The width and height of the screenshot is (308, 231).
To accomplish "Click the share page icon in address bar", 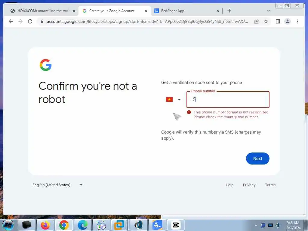I will tap(256, 21).
